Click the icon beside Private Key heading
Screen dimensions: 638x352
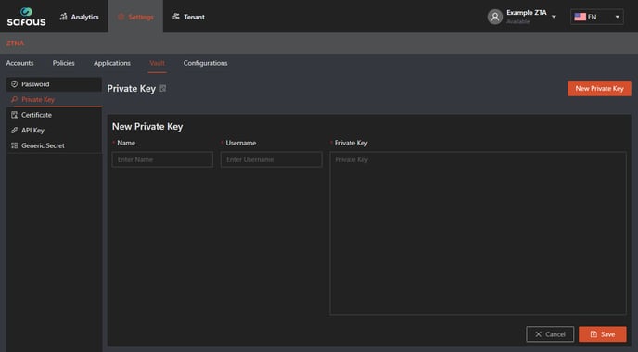163,89
